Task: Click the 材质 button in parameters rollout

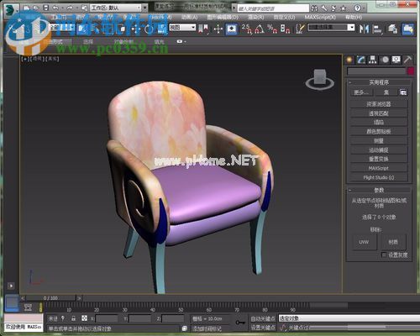Action: [393, 242]
